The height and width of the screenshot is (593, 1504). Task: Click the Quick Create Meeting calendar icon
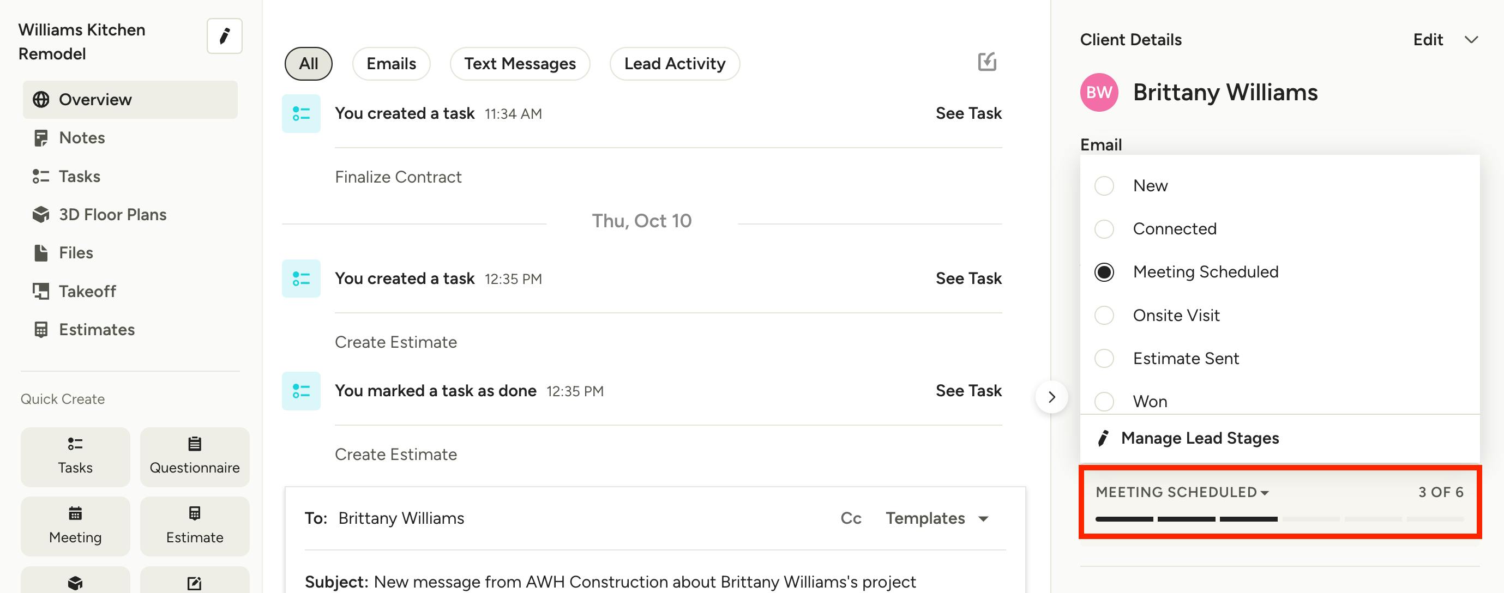(75, 513)
